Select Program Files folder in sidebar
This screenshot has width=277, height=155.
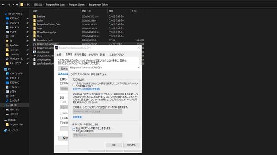click(x=16, y=124)
